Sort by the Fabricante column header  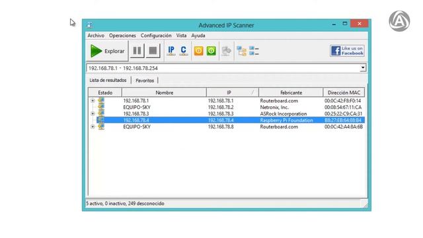[x=291, y=93]
